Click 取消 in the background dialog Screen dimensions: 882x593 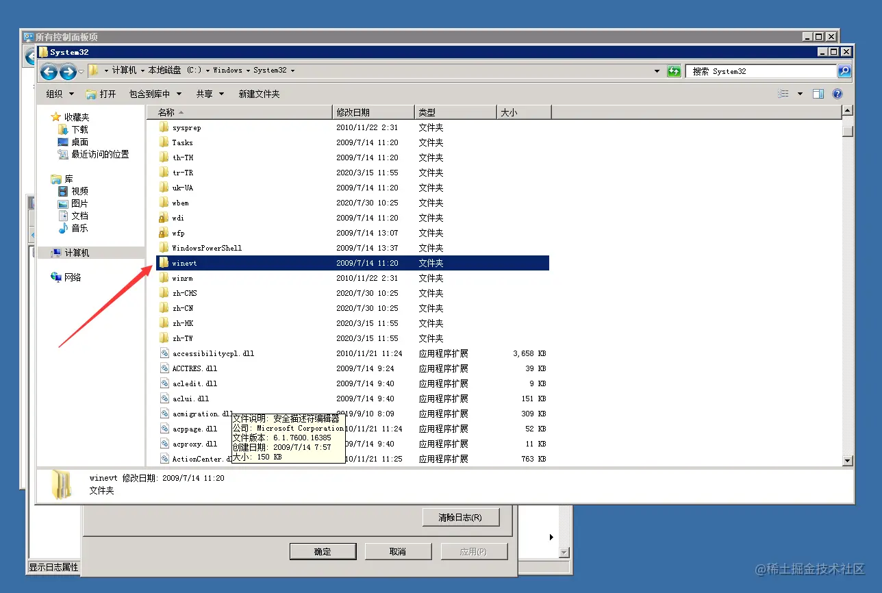pos(398,552)
